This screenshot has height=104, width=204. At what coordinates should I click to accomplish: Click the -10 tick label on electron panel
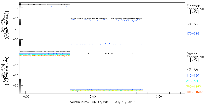pos(15,18)
